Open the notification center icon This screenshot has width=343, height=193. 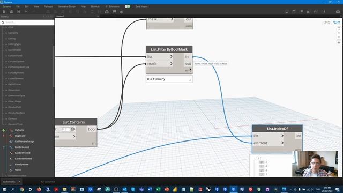coord(338,189)
